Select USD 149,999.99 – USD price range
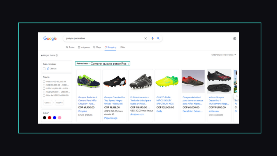The width and height of the screenshot is (277, 156). click(44, 89)
